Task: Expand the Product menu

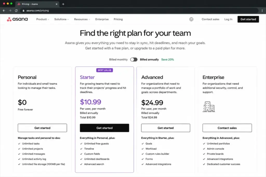Action: click(43, 19)
